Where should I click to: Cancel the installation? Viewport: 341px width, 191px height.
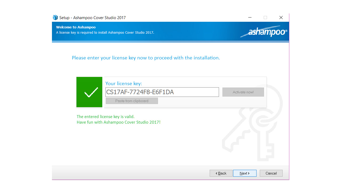tap(271, 173)
